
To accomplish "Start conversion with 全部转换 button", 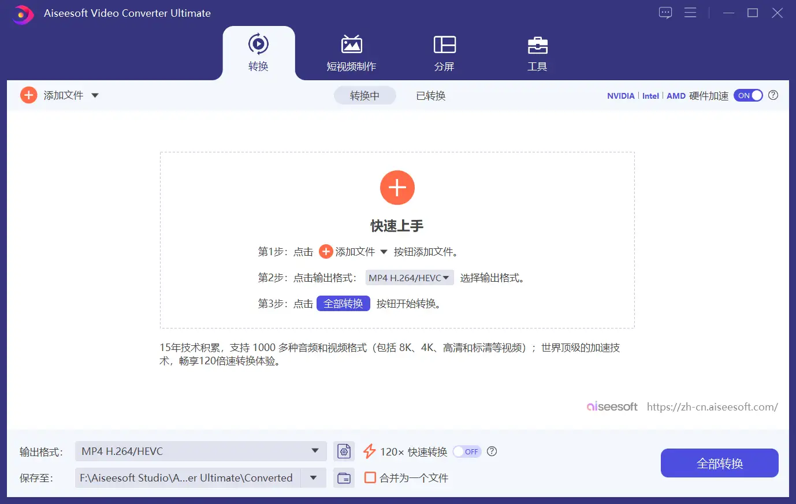I will click(719, 462).
